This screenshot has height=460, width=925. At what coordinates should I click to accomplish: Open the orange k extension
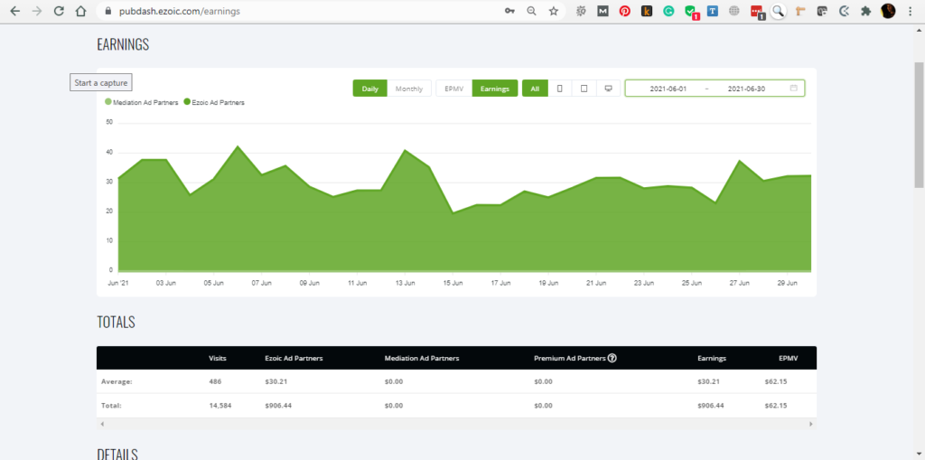[x=647, y=11]
